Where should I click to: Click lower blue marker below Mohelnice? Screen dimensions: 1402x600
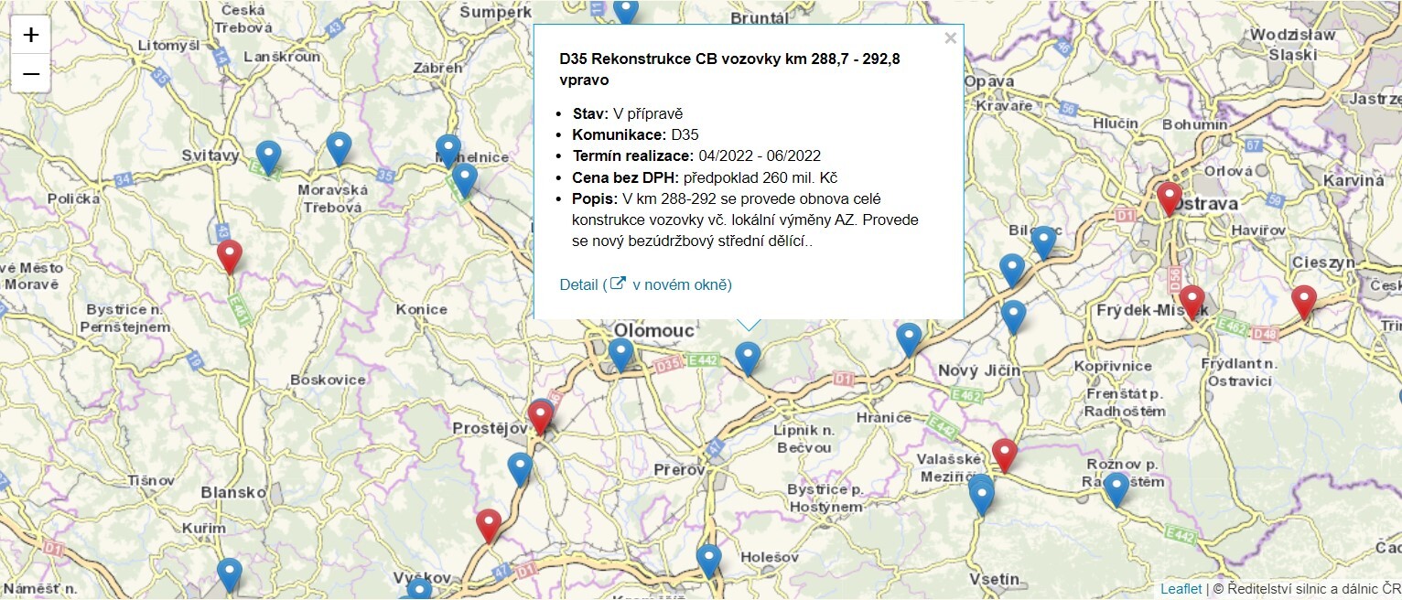(x=465, y=180)
